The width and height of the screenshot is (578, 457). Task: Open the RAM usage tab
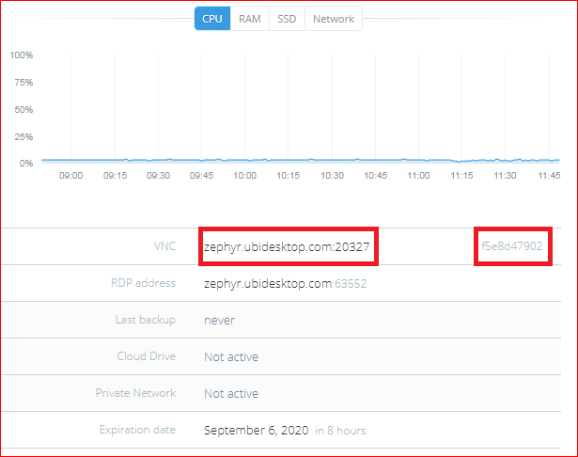tap(250, 19)
